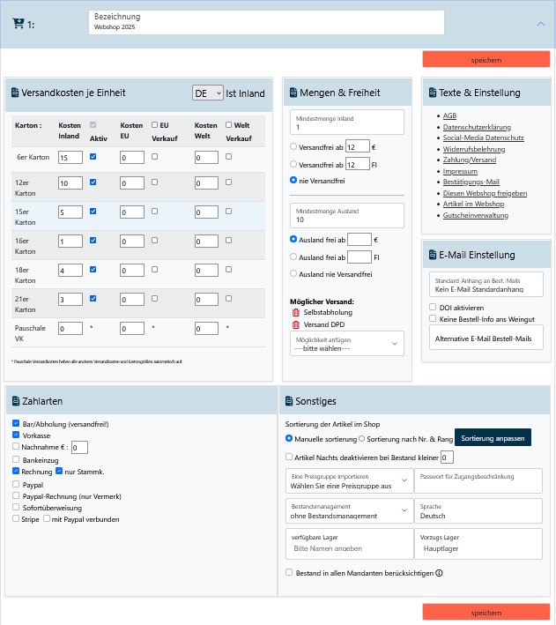Click the Versandkosten je Einheit document icon
Screen dimensions: 556x625
[15, 93]
